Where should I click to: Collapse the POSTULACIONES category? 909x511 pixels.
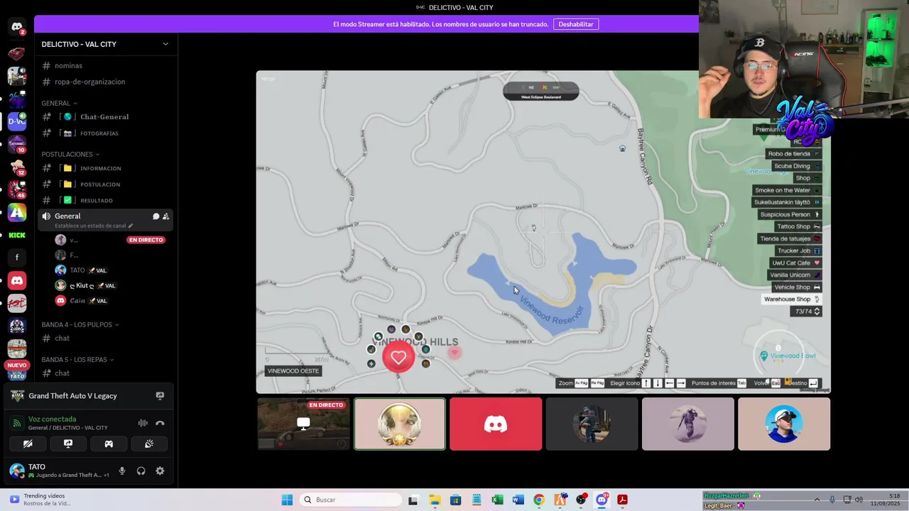click(70, 154)
